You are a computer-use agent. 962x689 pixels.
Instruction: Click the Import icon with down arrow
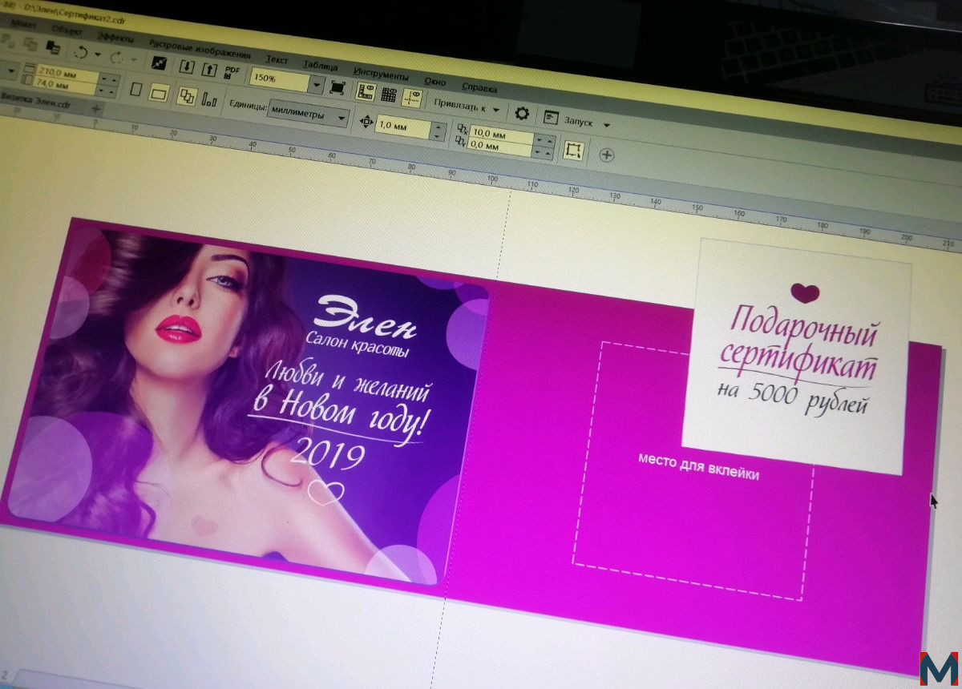tap(187, 66)
